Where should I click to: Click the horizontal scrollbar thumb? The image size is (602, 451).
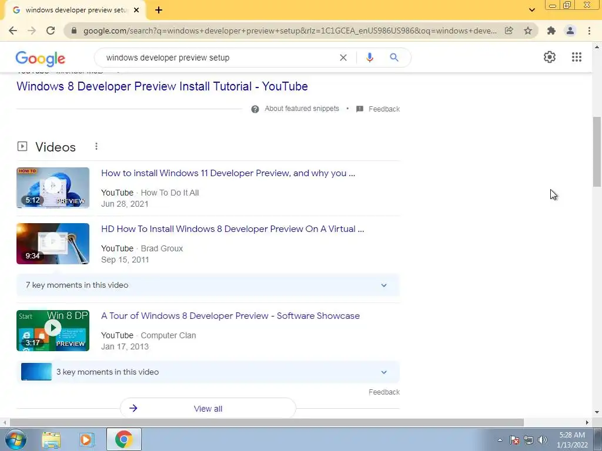(x=267, y=422)
